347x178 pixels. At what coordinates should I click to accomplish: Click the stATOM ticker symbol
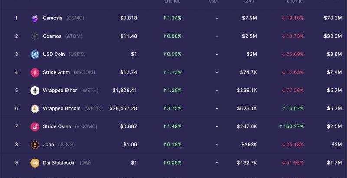coord(84,72)
